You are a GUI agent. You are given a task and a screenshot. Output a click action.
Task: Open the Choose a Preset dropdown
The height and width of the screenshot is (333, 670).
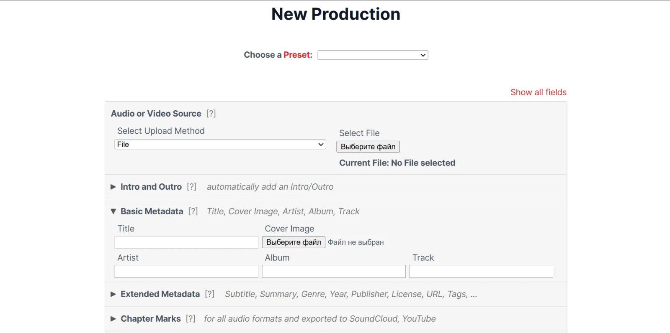pyautogui.click(x=373, y=55)
